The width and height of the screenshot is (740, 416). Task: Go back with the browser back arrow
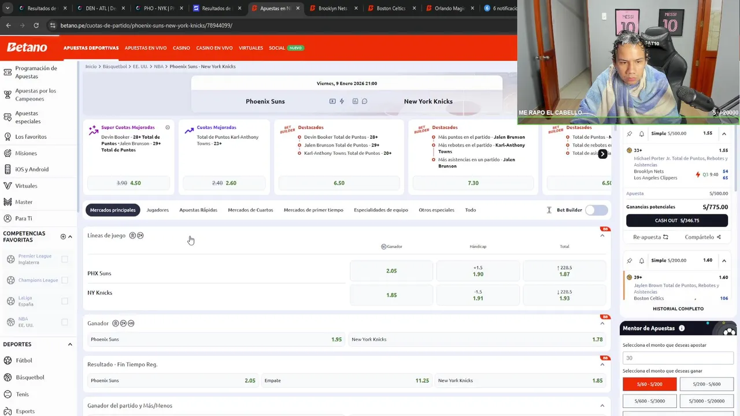point(8,25)
